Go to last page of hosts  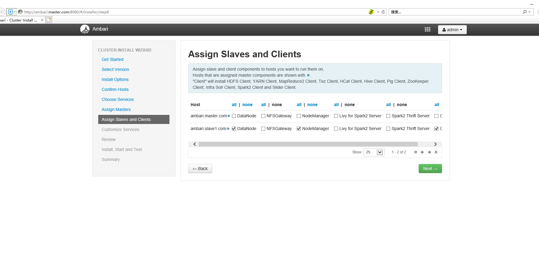(x=436, y=152)
